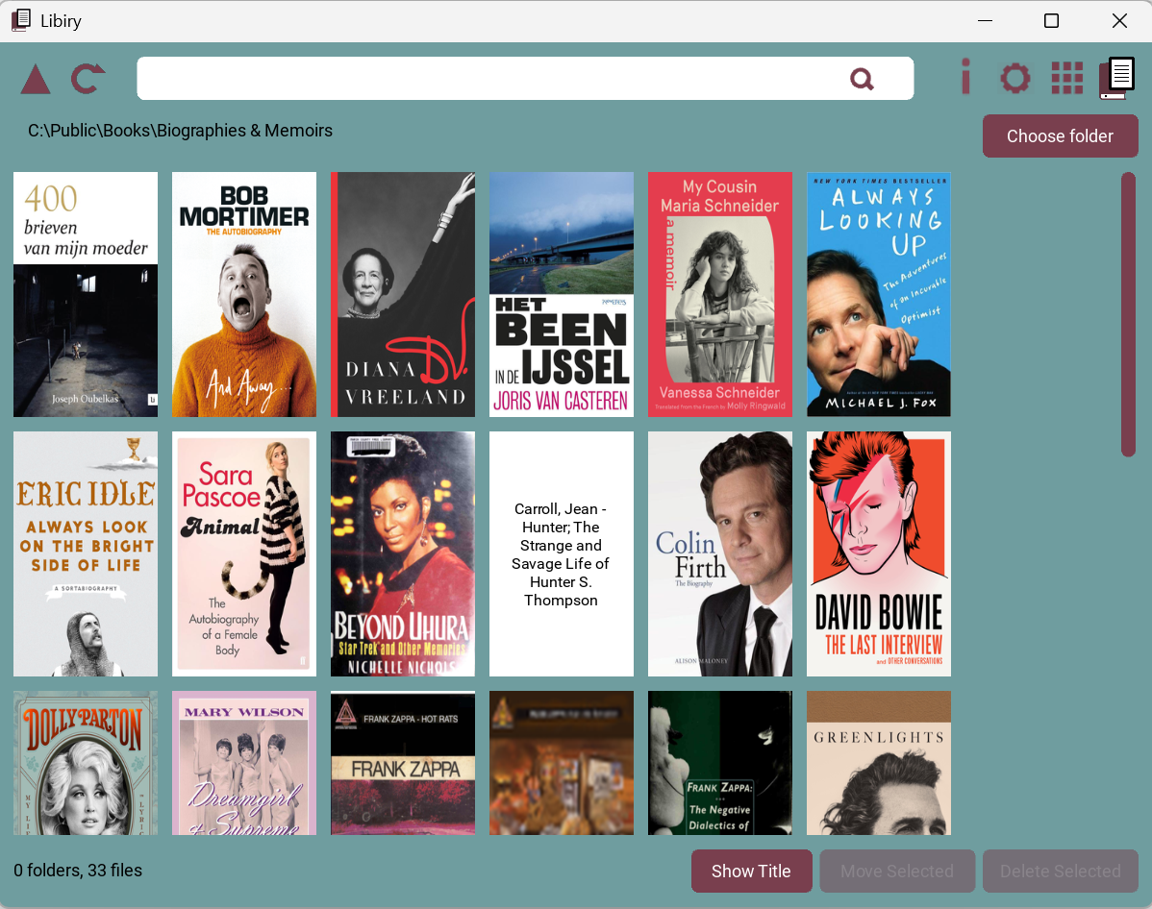Click the Beyond Uhura book cover
The height and width of the screenshot is (909, 1152).
pos(403,553)
